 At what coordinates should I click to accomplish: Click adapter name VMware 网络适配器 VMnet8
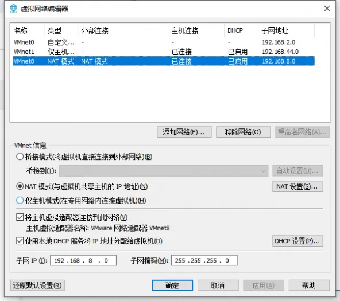pos(130,228)
